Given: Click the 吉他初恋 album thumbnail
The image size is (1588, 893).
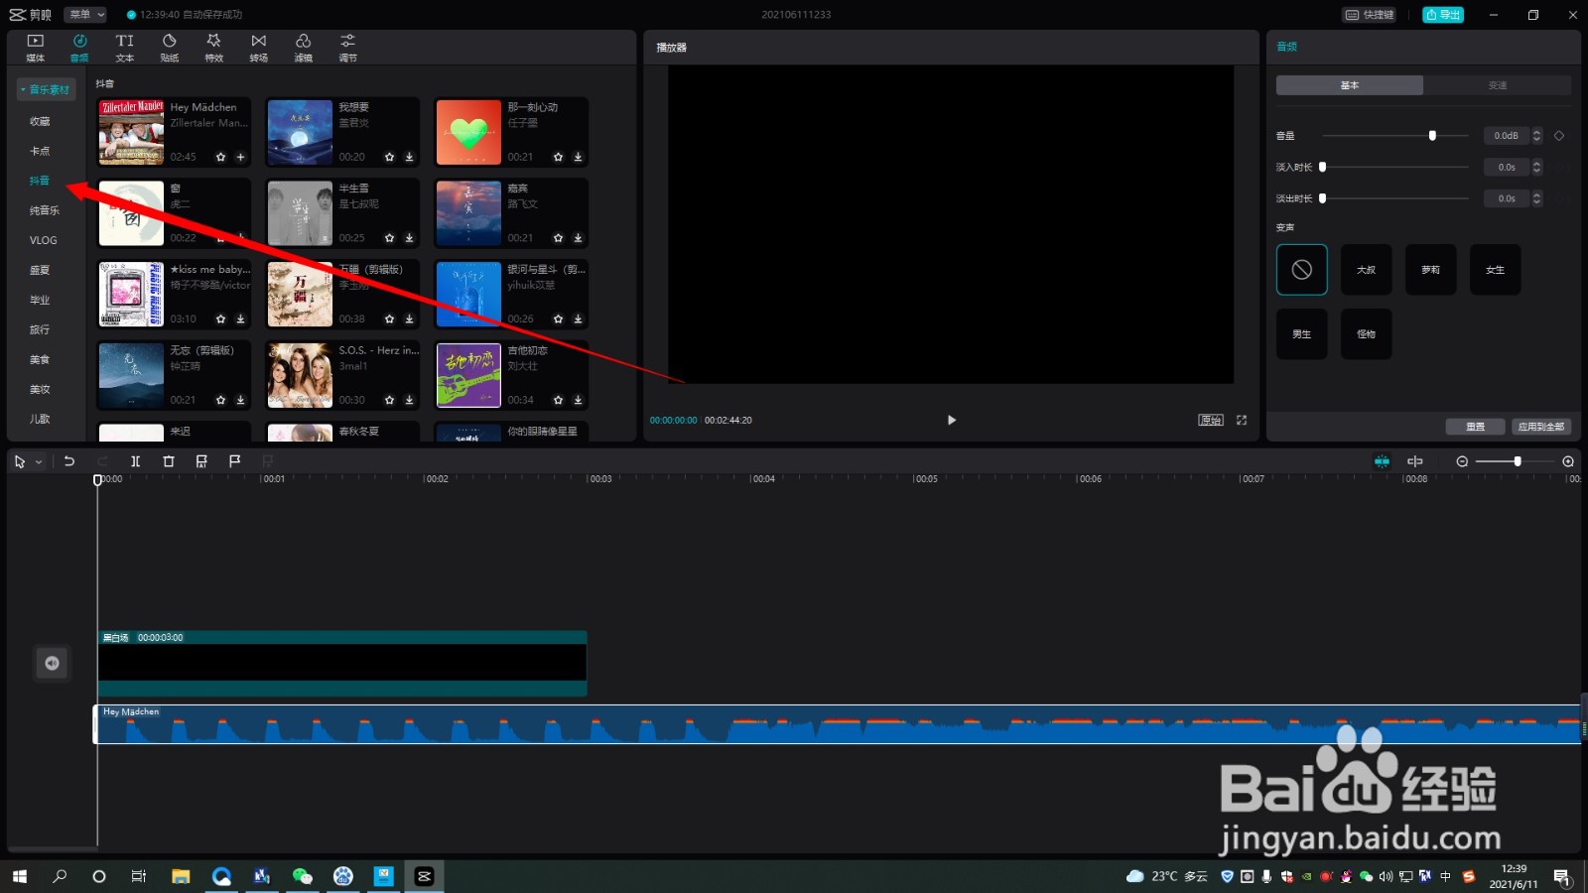Looking at the screenshot, I should click(468, 375).
